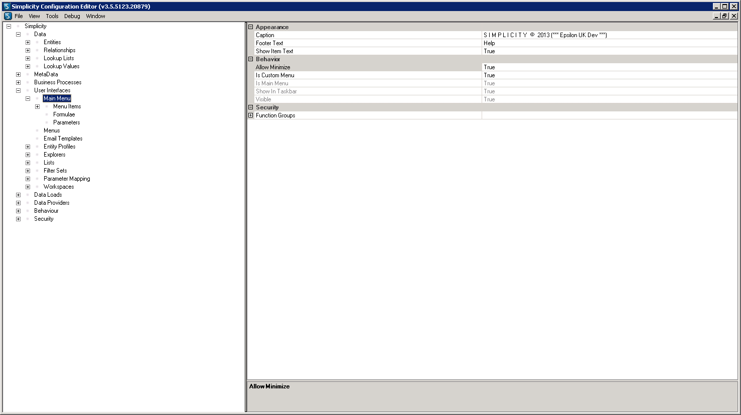The height and width of the screenshot is (415, 741).
Task: Click the Is Custom Menu True value
Action: [610, 75]
